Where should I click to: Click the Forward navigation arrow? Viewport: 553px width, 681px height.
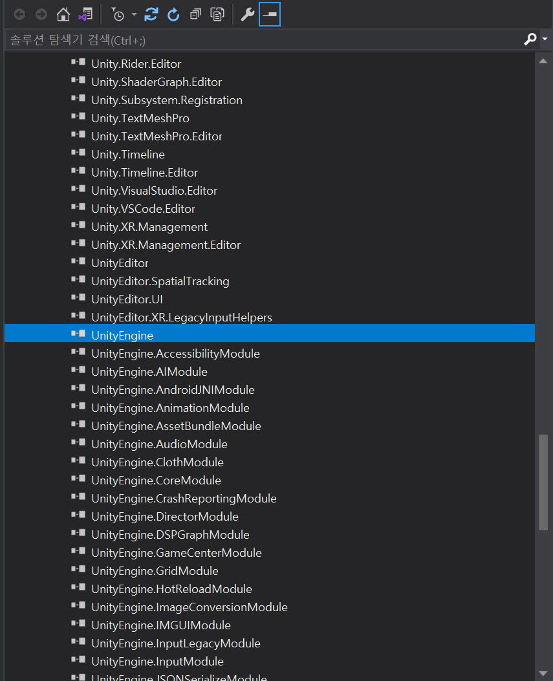tap(41, 14)
